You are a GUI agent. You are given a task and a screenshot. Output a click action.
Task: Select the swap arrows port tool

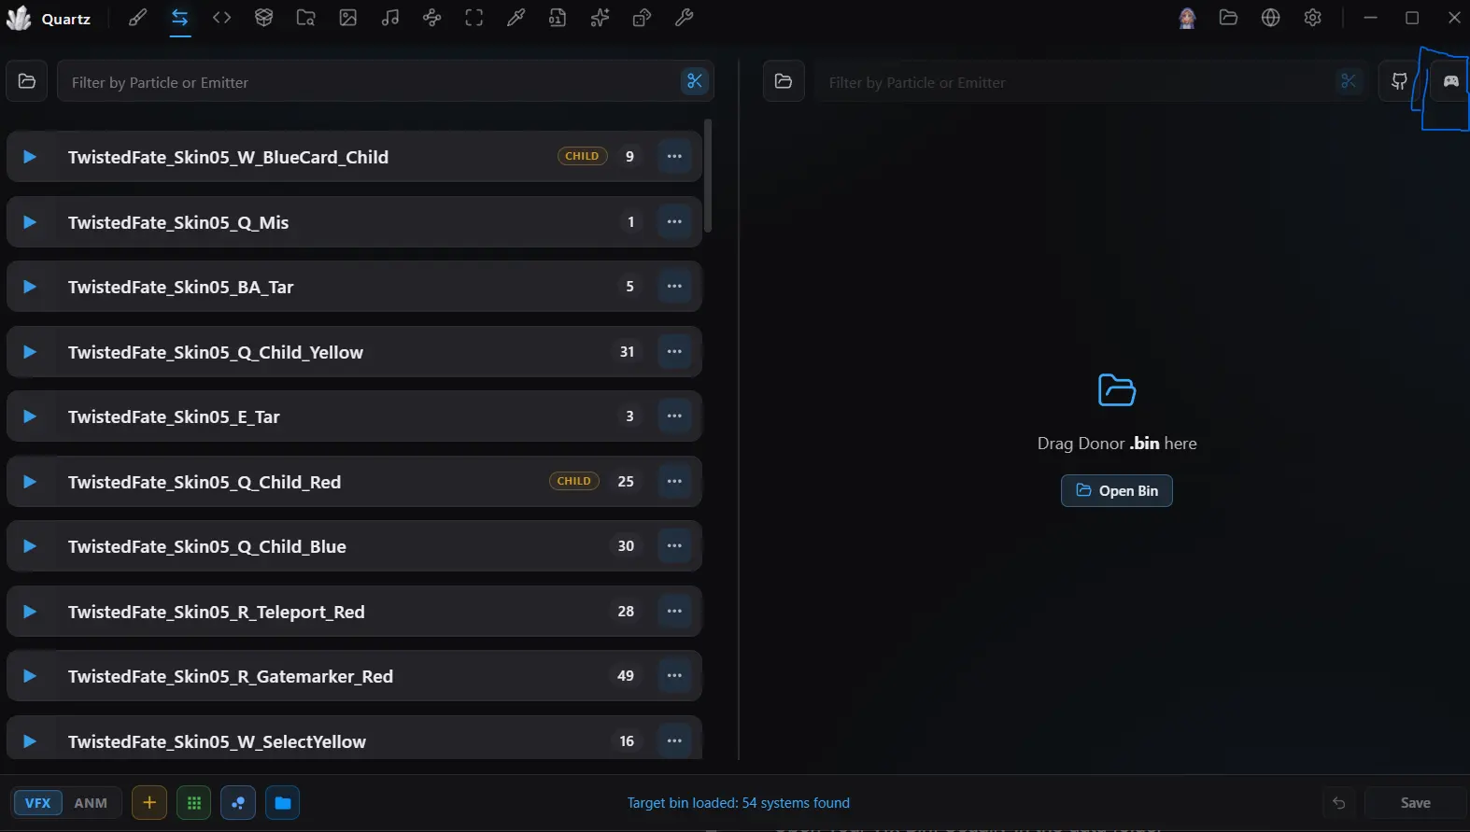tap(180, 18)
